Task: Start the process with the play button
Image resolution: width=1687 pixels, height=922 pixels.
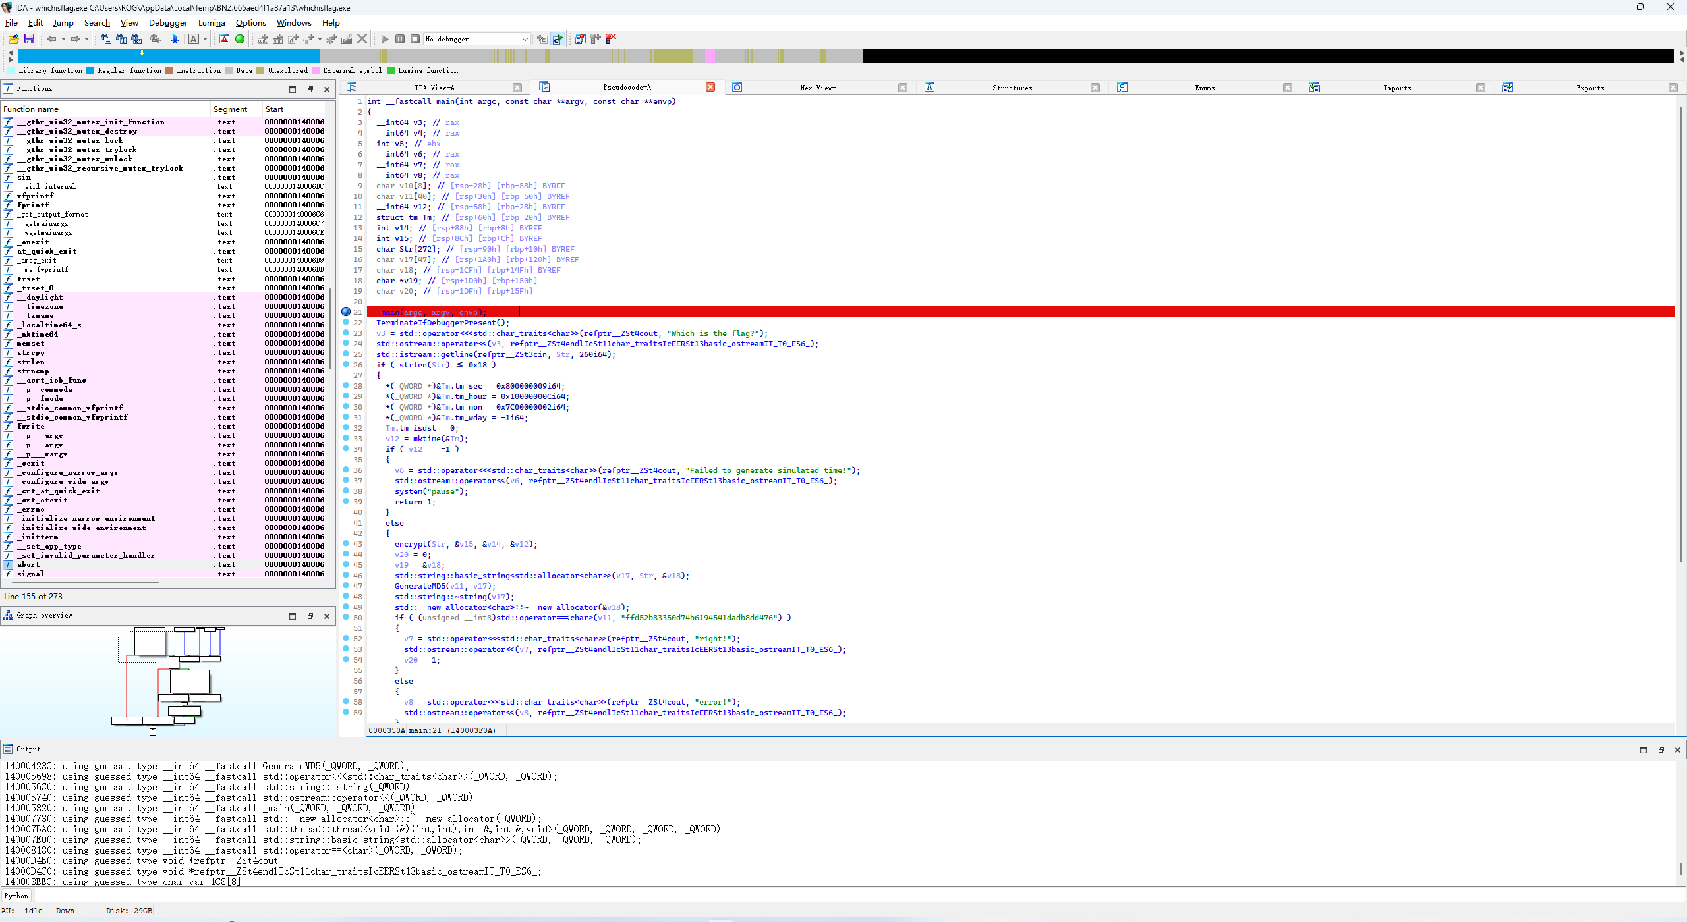Action: (x=385, y=39)
